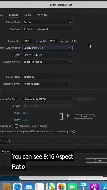107x190 pixels.
Task: Toggle the width-height chain link icon
Action: [68, 116]
